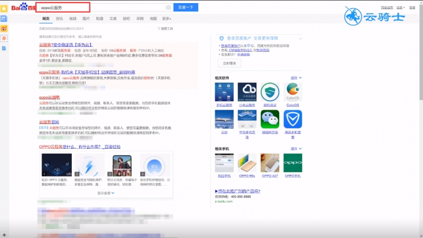Click the 百度首页 link at top right
This screenshot has width=423, height=238.
pos(387,7)
